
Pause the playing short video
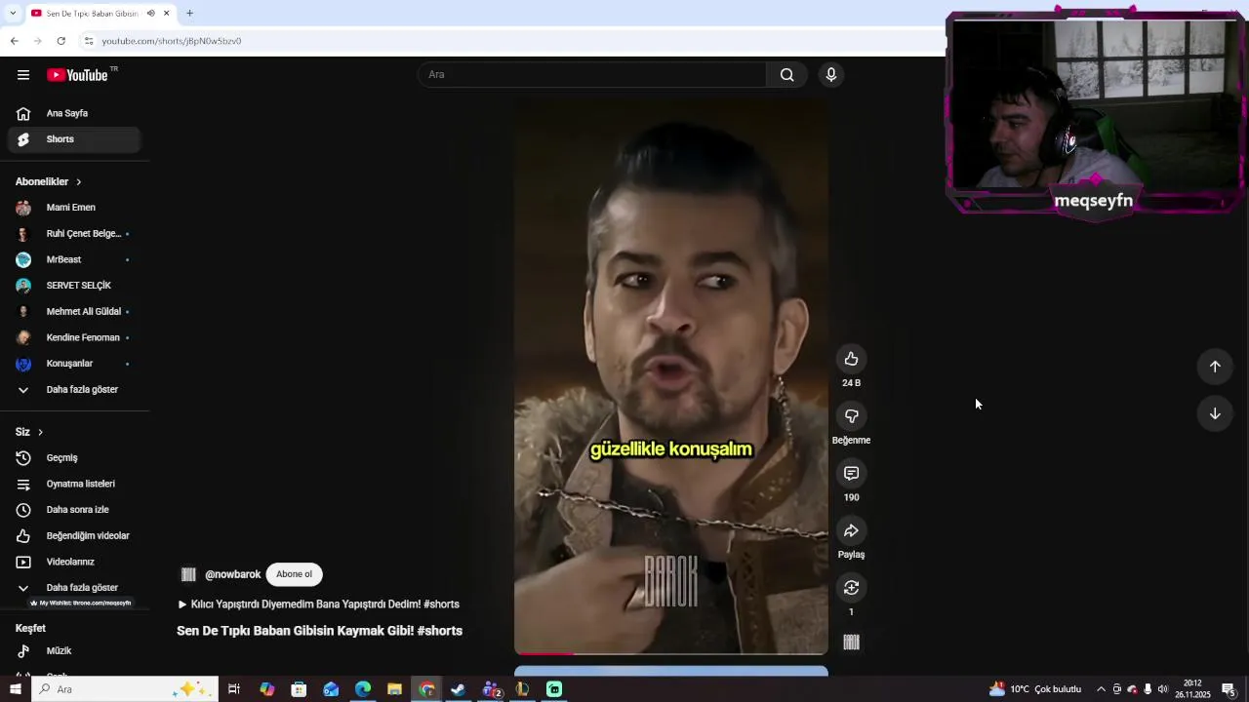[671, 375]
